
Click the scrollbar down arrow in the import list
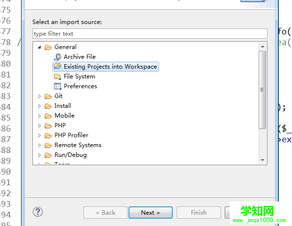(263, 160)
